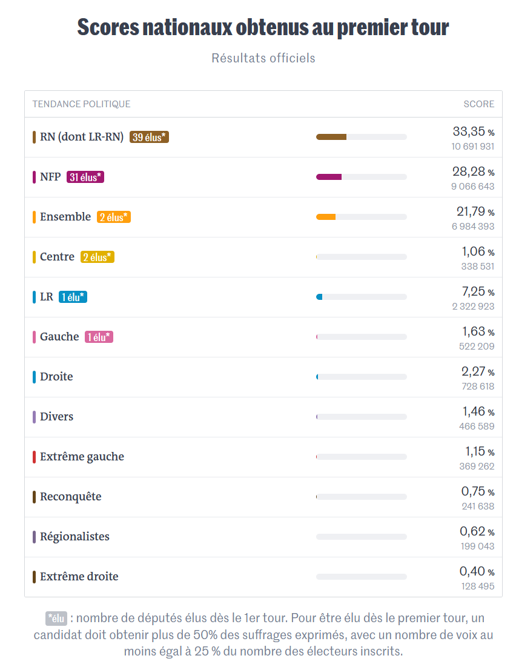Click the Ensemble orange score bar

coord(361,217)
